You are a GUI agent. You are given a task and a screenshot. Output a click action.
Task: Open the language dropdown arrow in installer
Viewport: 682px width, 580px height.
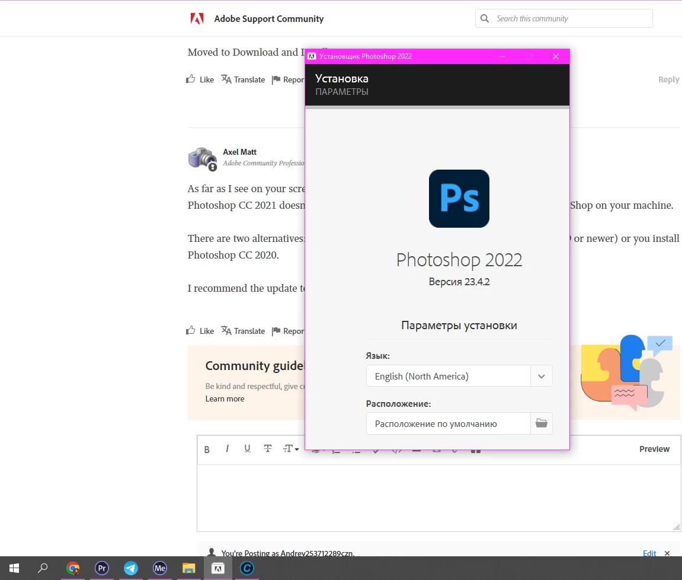pos(542,376)
